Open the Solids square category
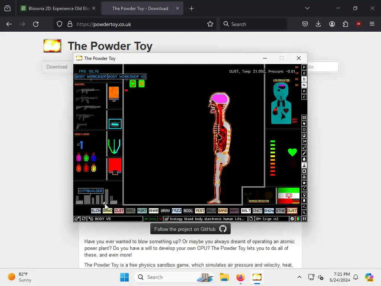381x286 pixels. pos(304,171)
